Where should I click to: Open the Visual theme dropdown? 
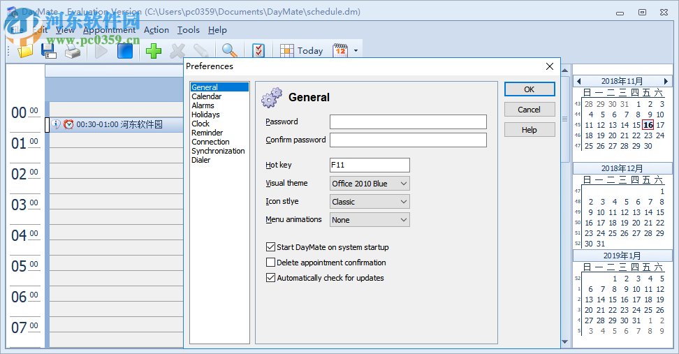[x=370, y=184]
